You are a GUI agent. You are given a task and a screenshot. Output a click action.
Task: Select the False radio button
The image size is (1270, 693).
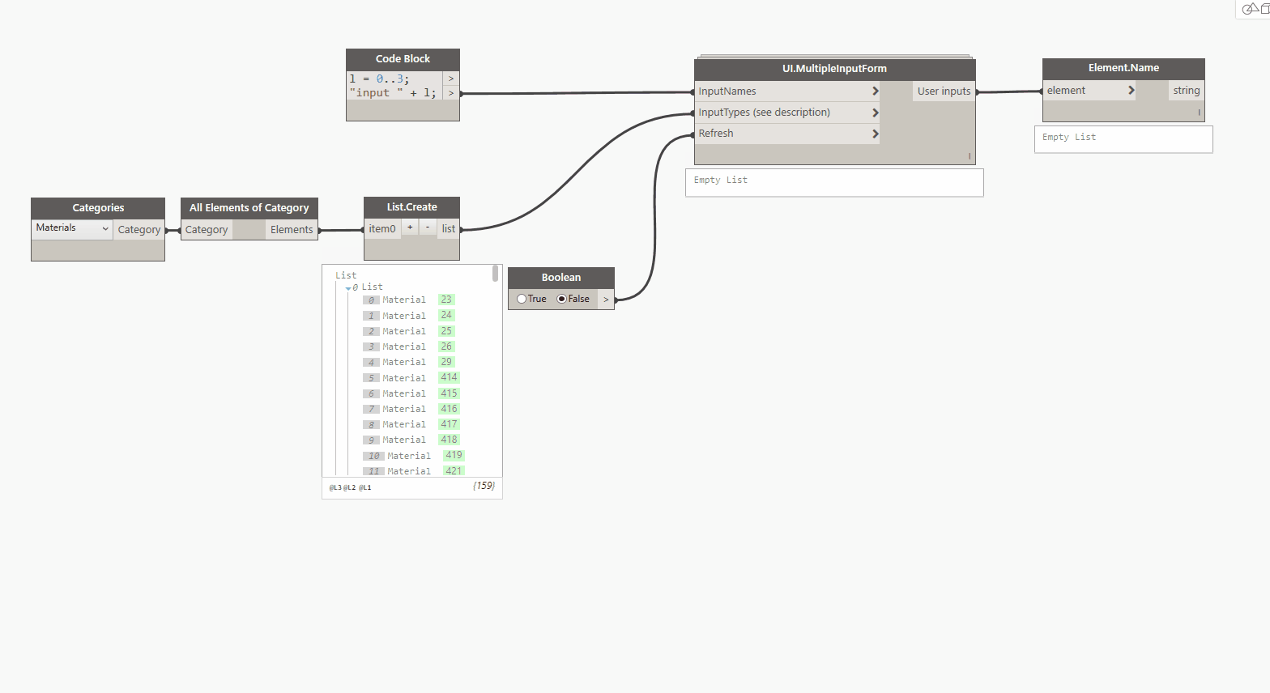click(562, 299)
